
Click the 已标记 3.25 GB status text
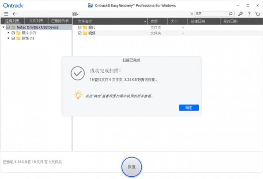(32, 162)
